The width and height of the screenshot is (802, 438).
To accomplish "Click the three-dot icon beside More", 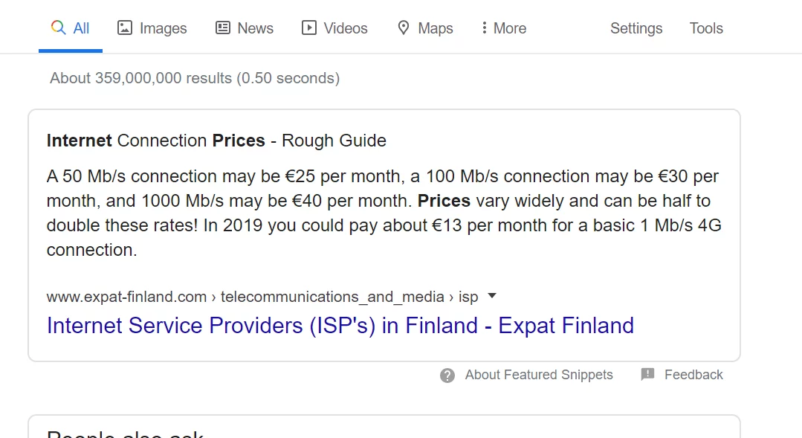I will [484, 28].
